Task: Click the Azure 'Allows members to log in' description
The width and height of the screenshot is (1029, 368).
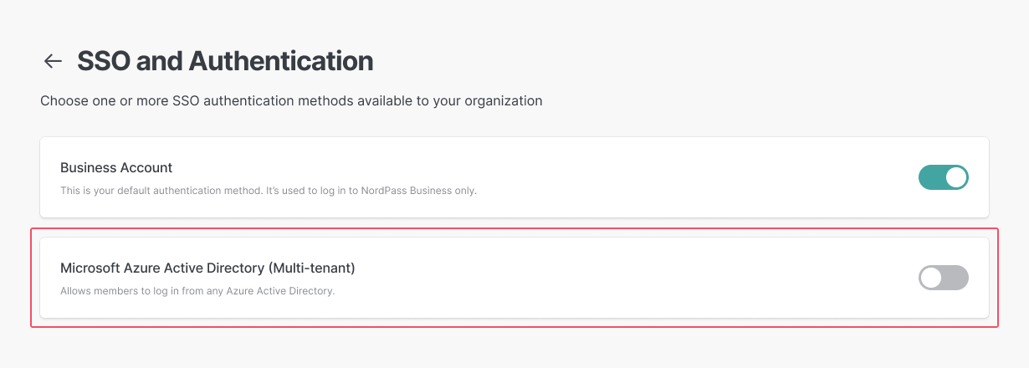Action: [x=197, y=291]
